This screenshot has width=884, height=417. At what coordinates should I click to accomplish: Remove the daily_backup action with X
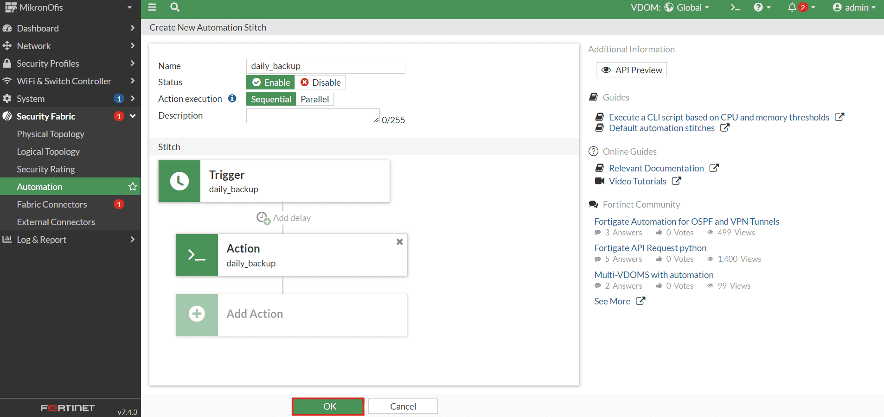coord(399,242)
